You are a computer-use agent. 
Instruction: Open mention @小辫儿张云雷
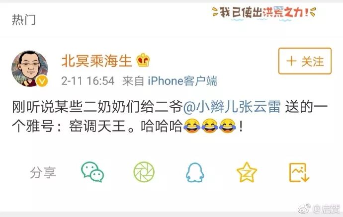point(232,107)
